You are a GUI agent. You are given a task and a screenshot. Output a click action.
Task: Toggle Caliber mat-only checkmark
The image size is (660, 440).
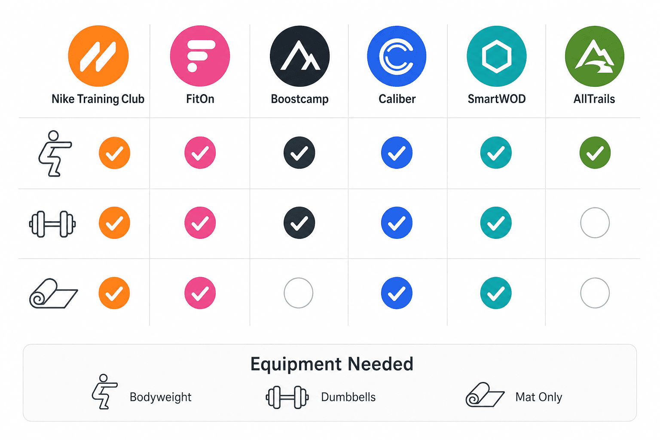coord(397,293)
